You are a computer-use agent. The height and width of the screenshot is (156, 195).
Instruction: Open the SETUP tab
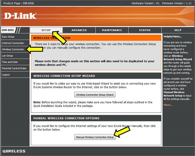point(46,30)
